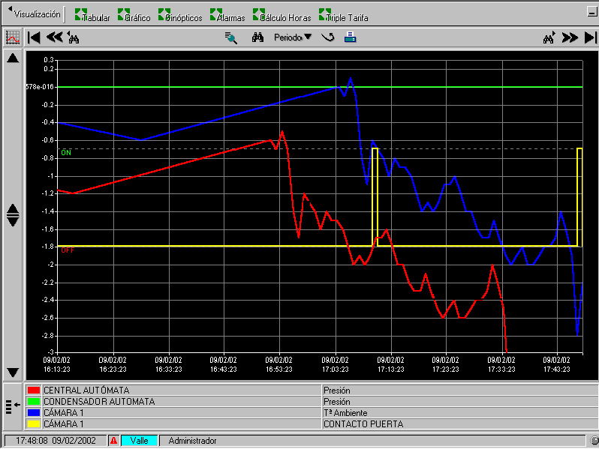Viewport: 599px width, 449px height.
Task: Collapse the legend panel with arrow icon
Action: 12,406
